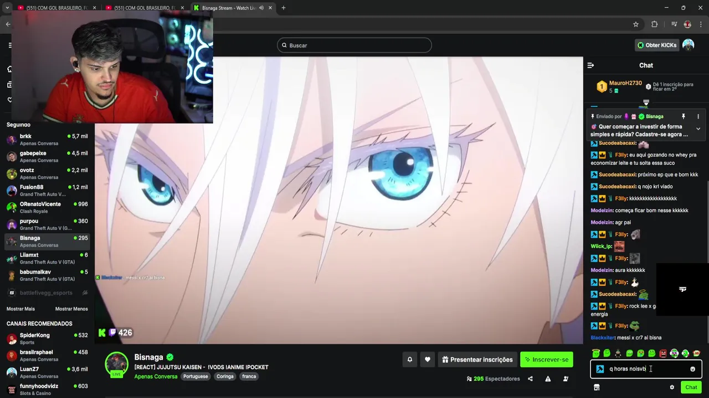Expand list with Mostrar Mais
This screenshot has height=398, width=709.
20,309
